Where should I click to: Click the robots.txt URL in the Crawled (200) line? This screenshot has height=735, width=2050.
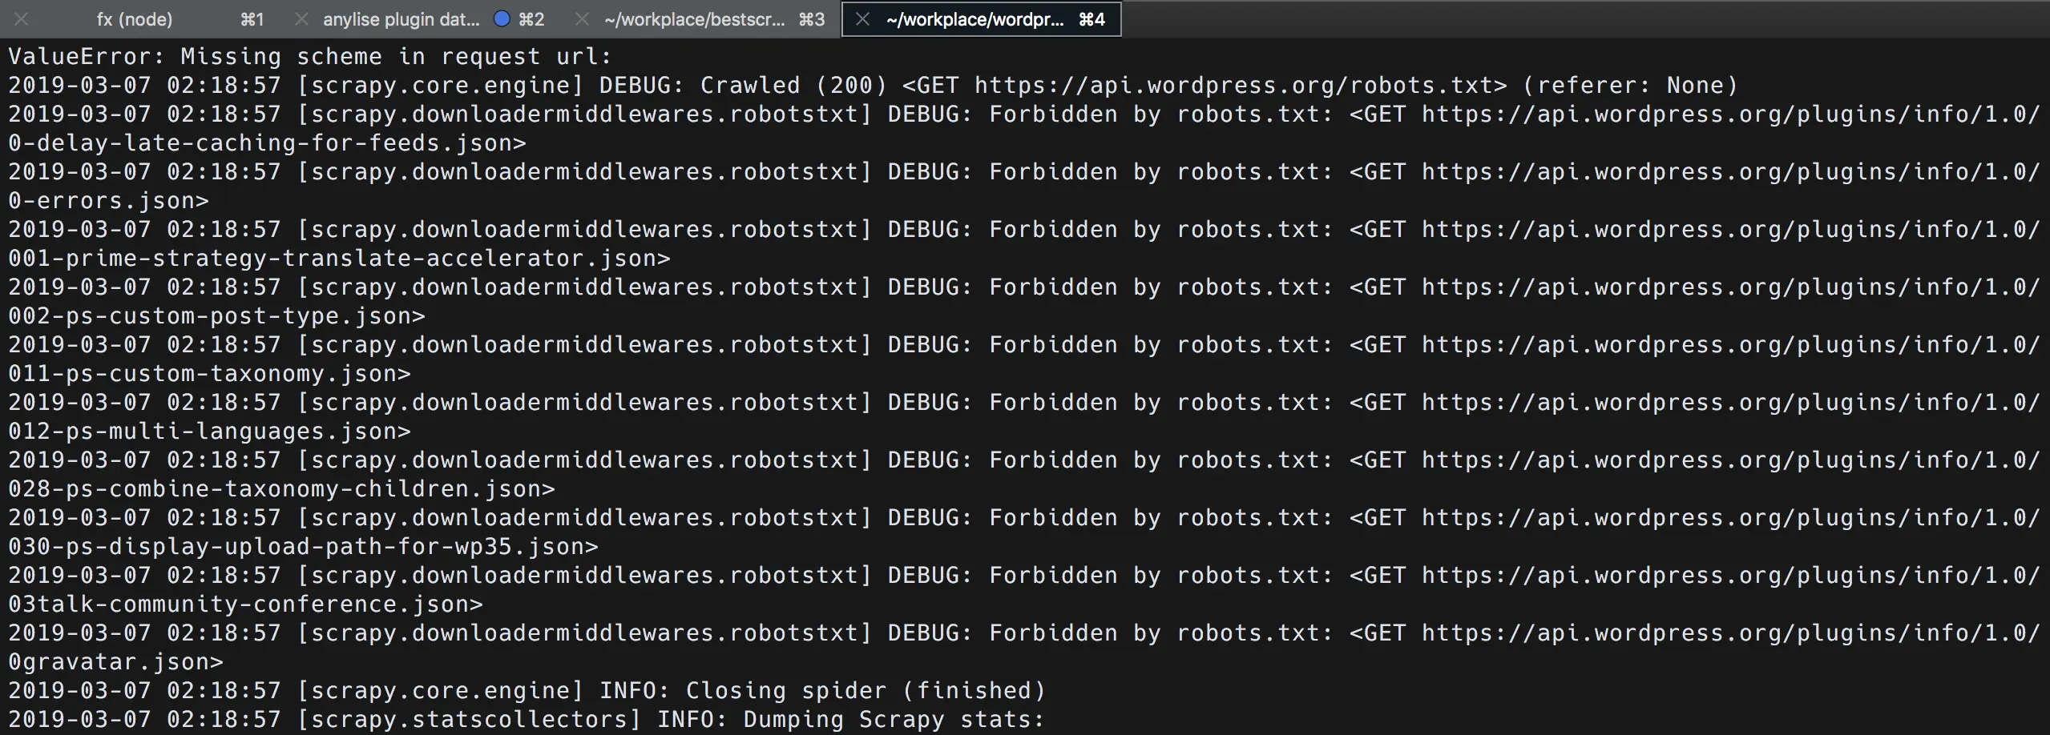1241,85
